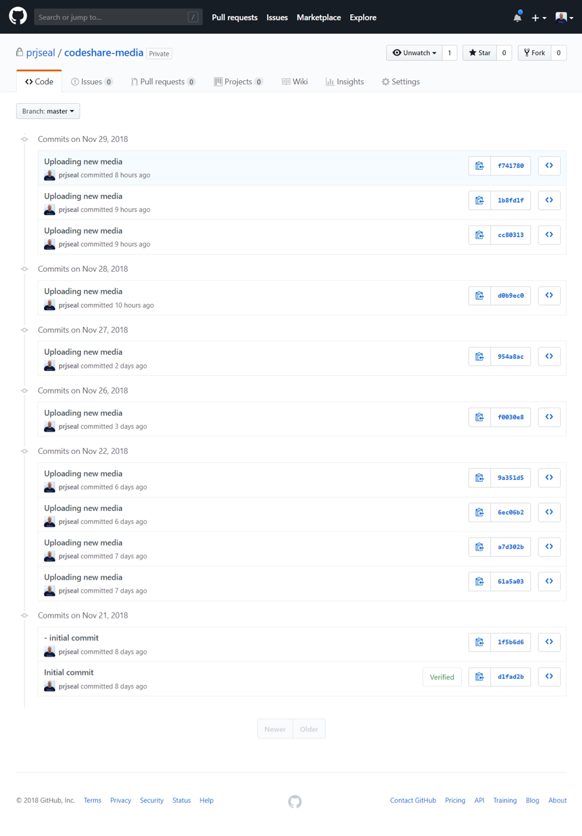
Task: Click the GitHub octocat logo in header
Action: [x=18, y=16]
